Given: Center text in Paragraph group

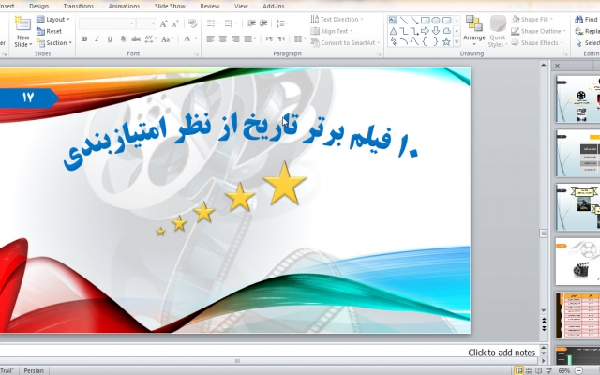Looking at the screenshot, I should point(223,39).
